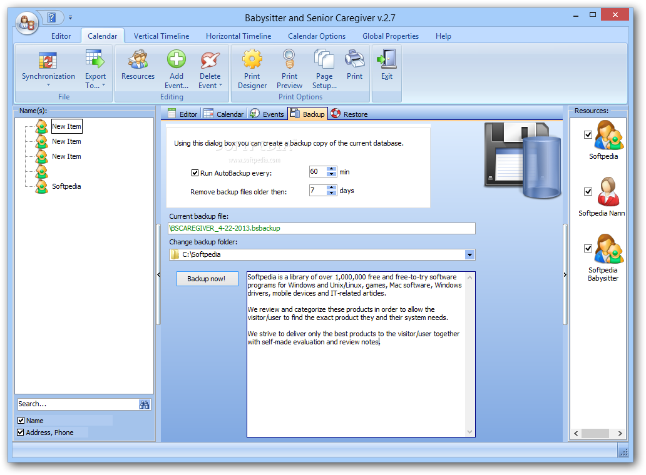Collapse the right Resources panel arrow

pyautogui.click(x=565, y=274)
